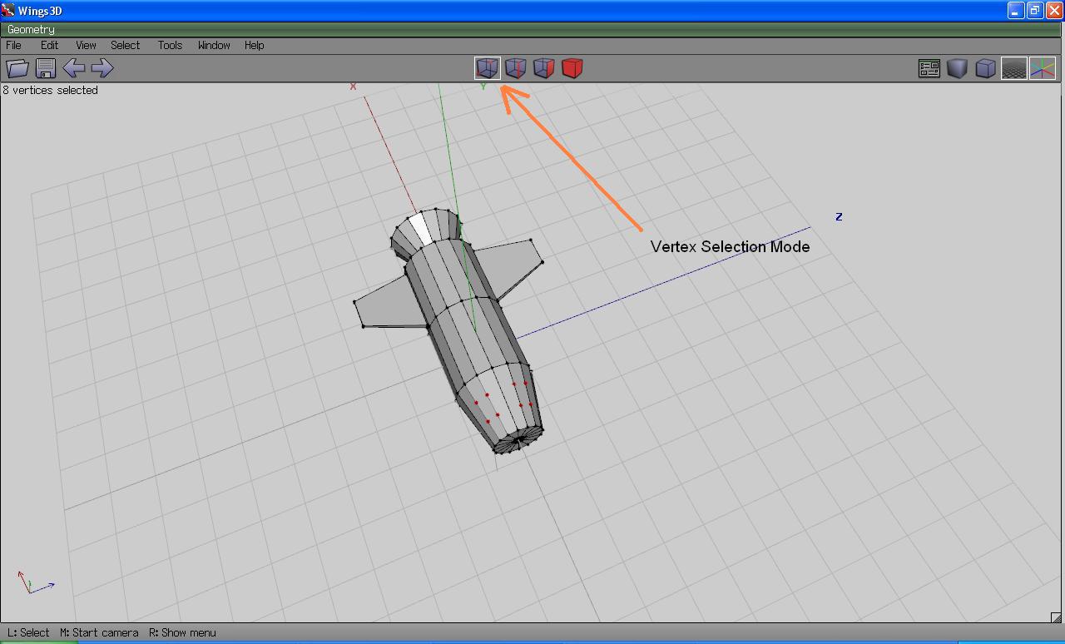Open the Tools menu

point(170,45)
